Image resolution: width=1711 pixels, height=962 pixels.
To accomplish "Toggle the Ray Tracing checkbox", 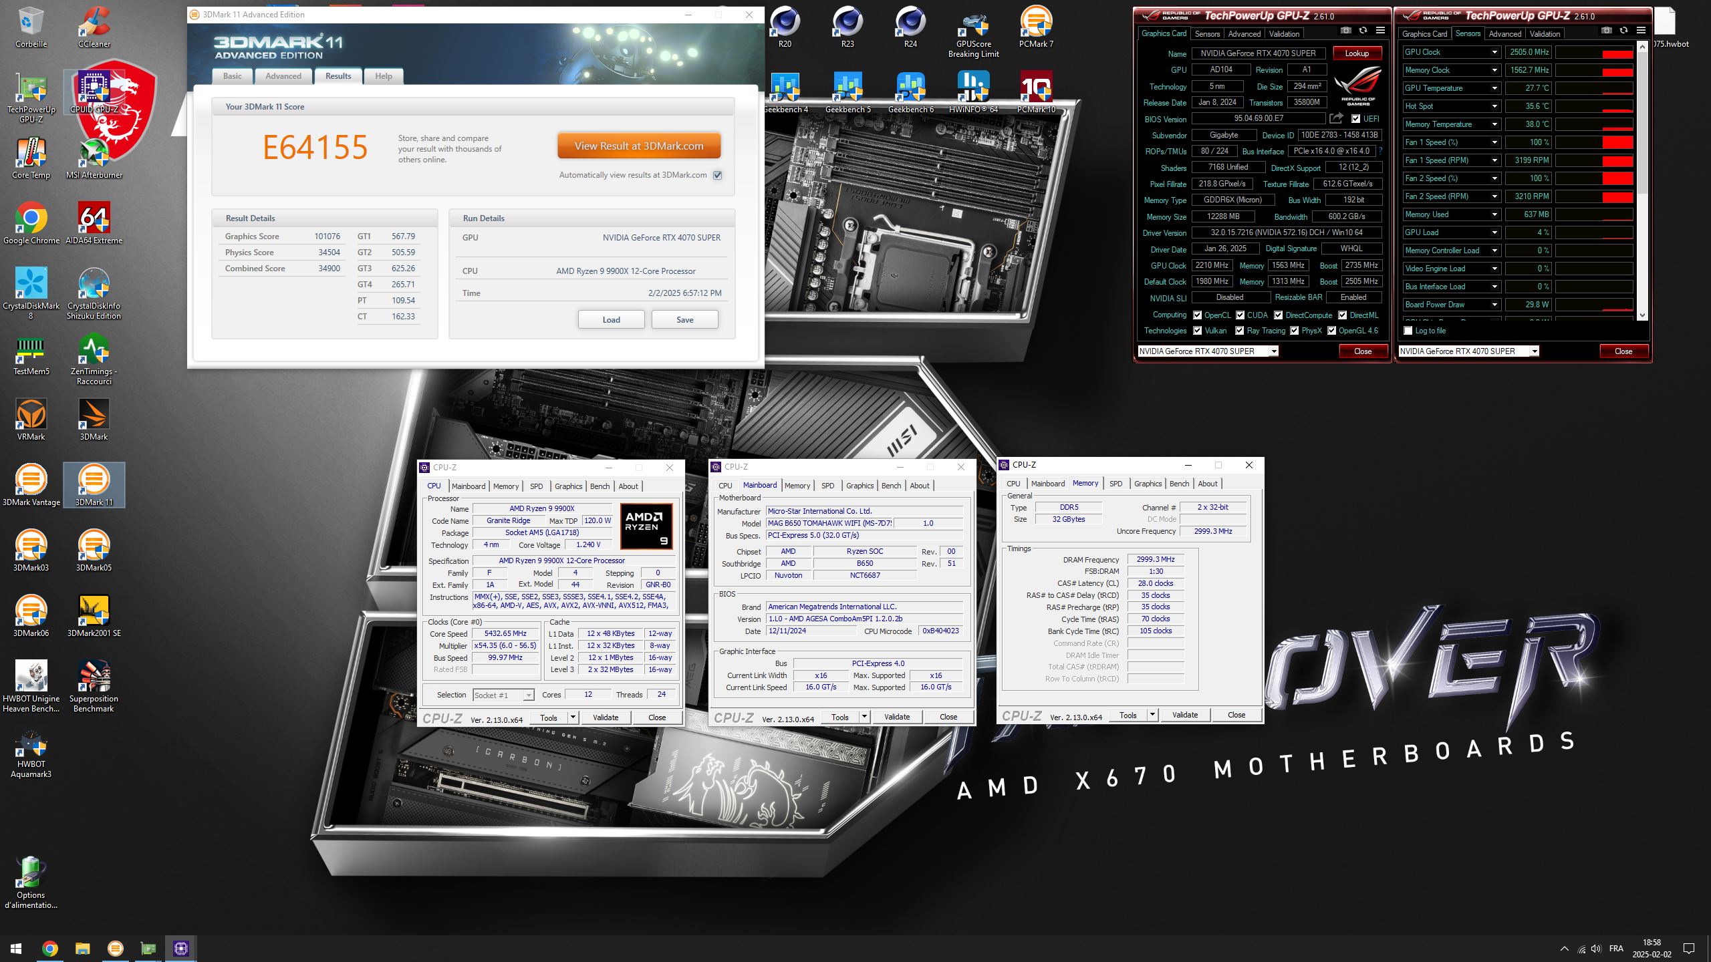I will 1240,331.
